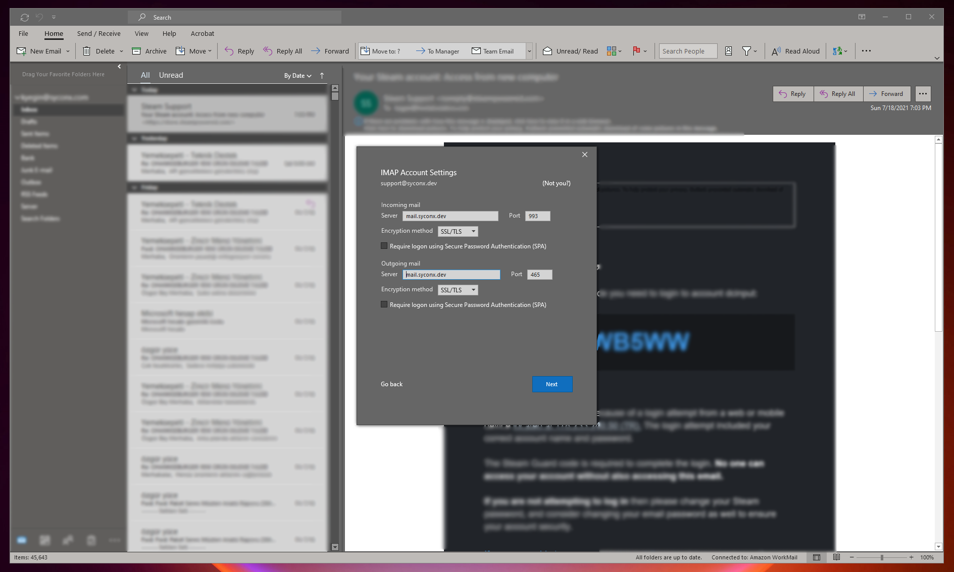Enable SPA checkbox for incoming mail
The image size is (954, 572).
point(384,246)
